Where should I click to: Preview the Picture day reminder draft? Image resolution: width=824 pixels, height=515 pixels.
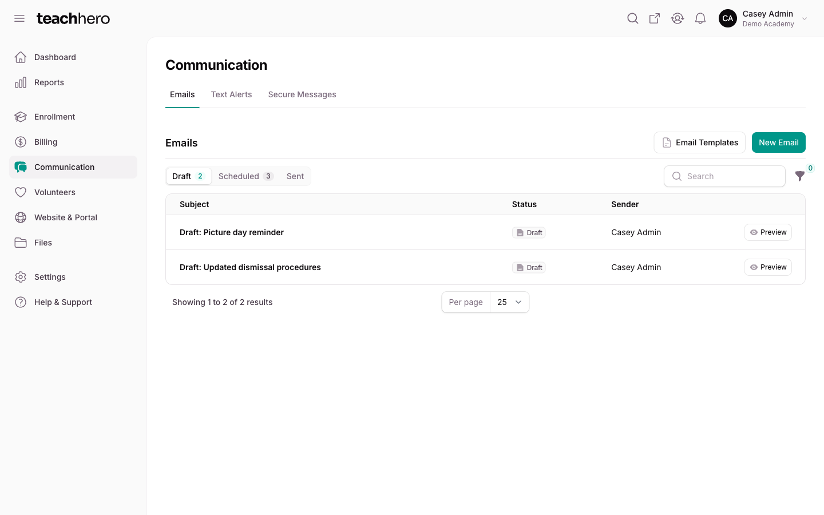point(768,232)
